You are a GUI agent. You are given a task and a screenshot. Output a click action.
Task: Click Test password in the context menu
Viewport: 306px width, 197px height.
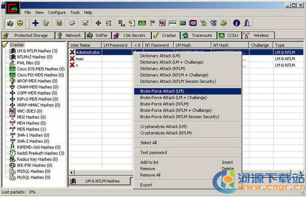pos(153,153)
